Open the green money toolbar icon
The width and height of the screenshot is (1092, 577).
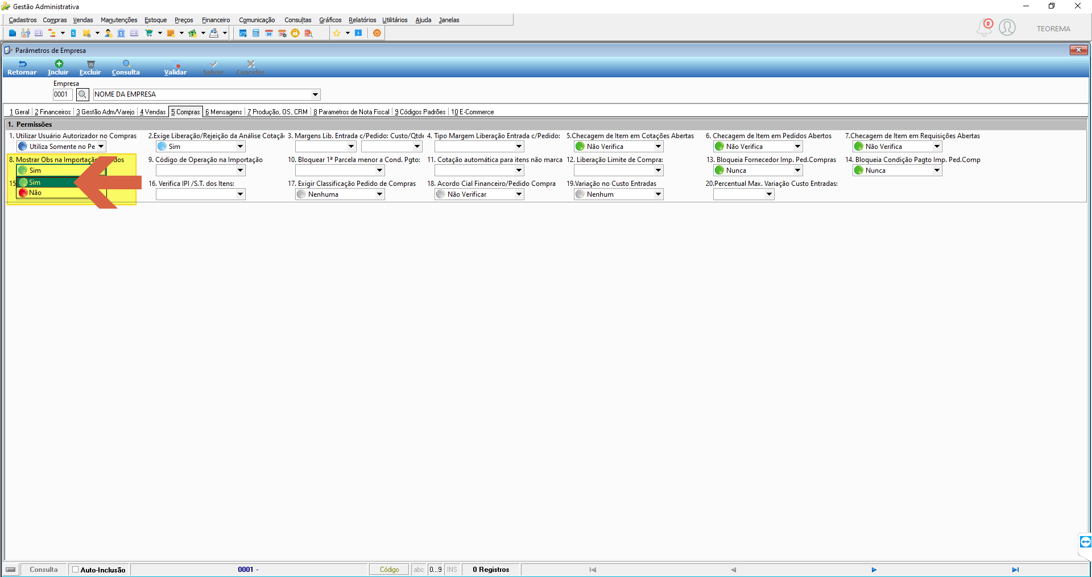point(193,33)
